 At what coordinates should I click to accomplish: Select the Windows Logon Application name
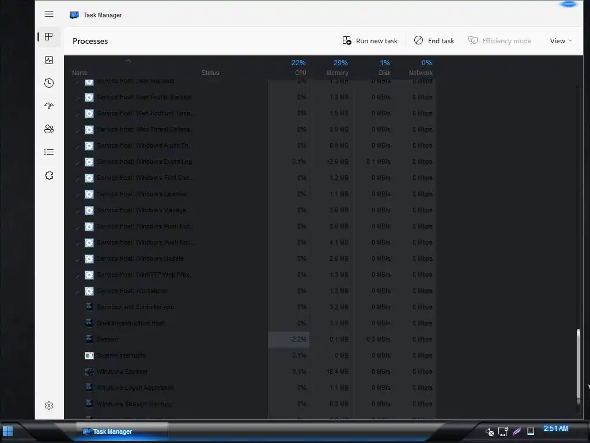(135, 388)
